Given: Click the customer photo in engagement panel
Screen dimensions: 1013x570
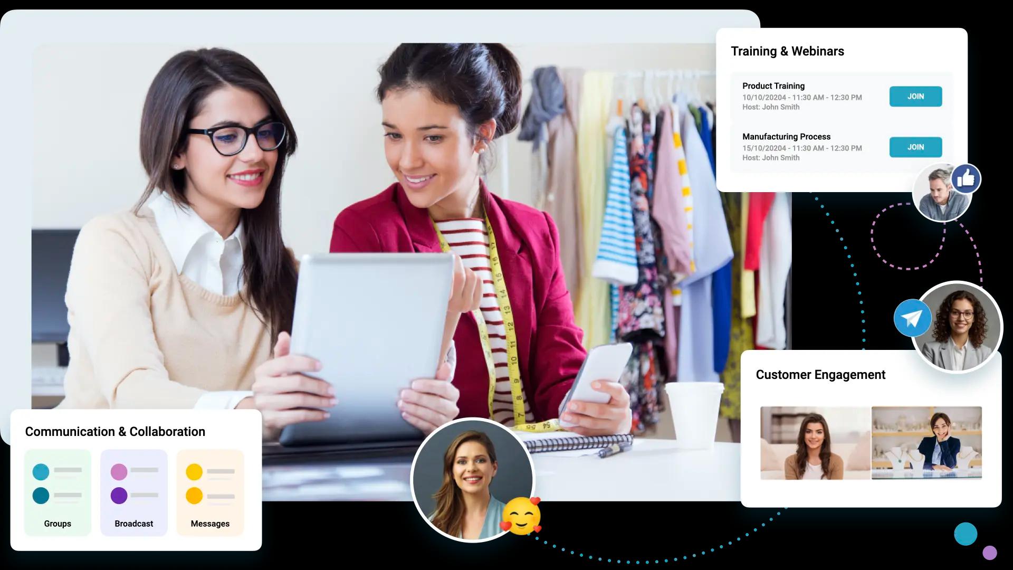Looking at the screenshot, I should (x=814, y=442).
